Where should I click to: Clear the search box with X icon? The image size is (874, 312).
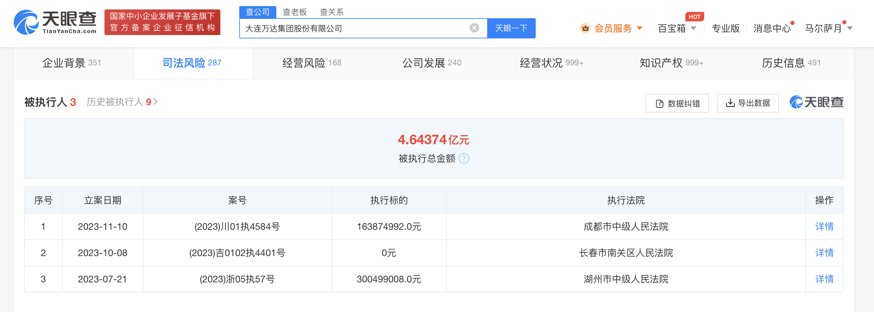coord(474,28)
